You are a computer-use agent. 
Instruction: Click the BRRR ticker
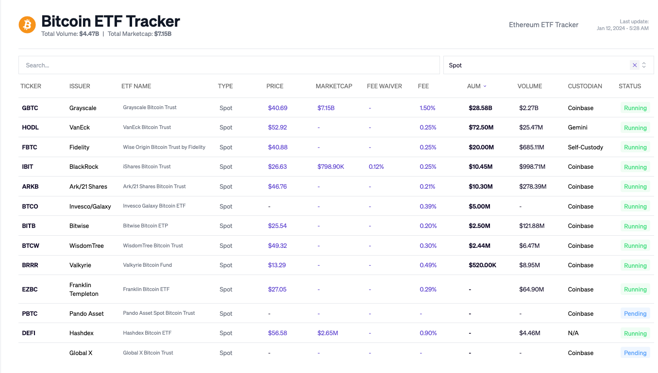pyautogui.click(x=30, y=265)
